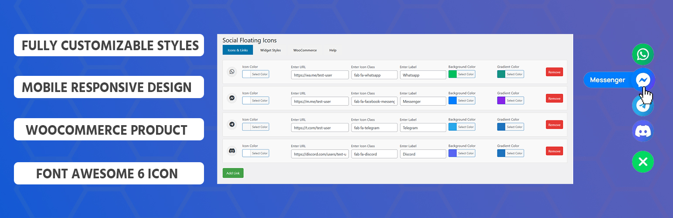Click the fab fa-telegram icon class field
Viewport: 673px width, 218px height.
(374, 128)
